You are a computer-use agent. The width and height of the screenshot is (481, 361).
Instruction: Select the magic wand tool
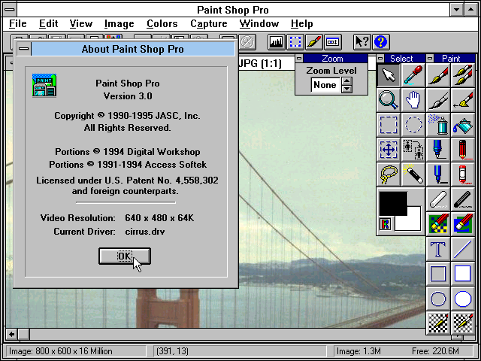[x=413, y=174]
